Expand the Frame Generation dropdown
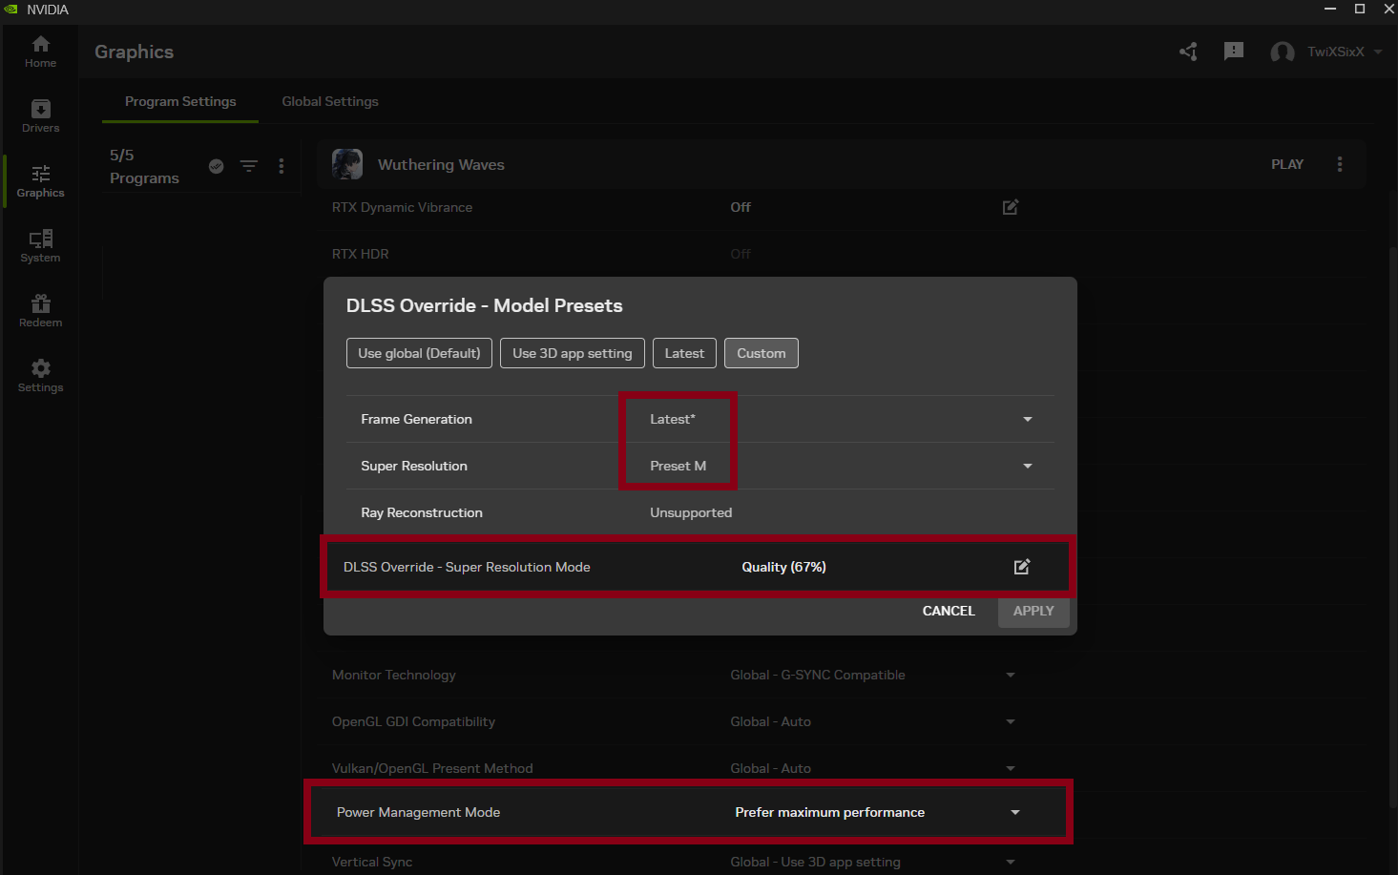The height and width of the screenshot is (875, 1398). [x=1028, y=419]
